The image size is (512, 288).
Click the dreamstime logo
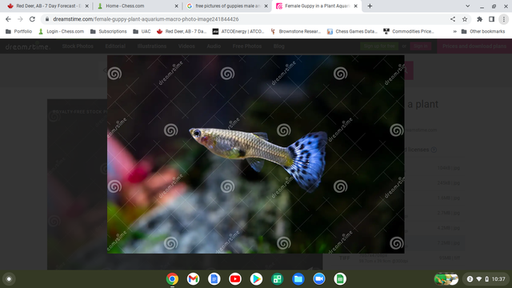[x=27, y=46]
